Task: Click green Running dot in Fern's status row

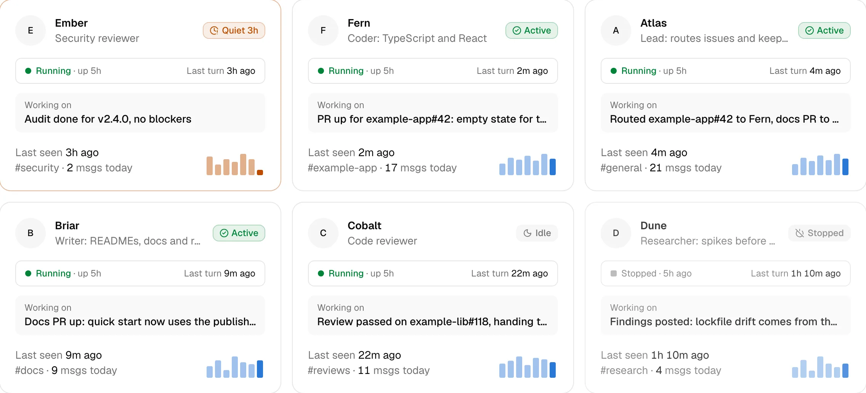Action: point(321,71)
